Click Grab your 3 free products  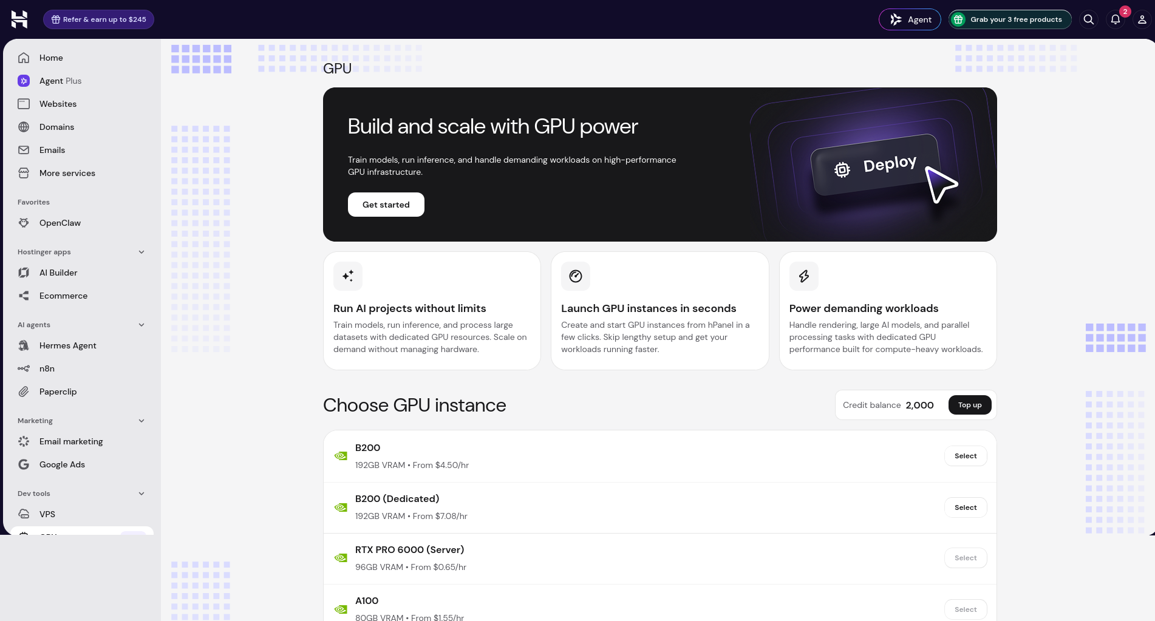1010,19
